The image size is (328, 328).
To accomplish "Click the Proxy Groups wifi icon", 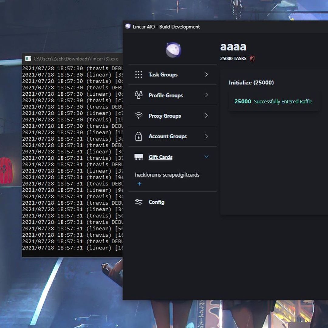I will click(x=138, y=116).
